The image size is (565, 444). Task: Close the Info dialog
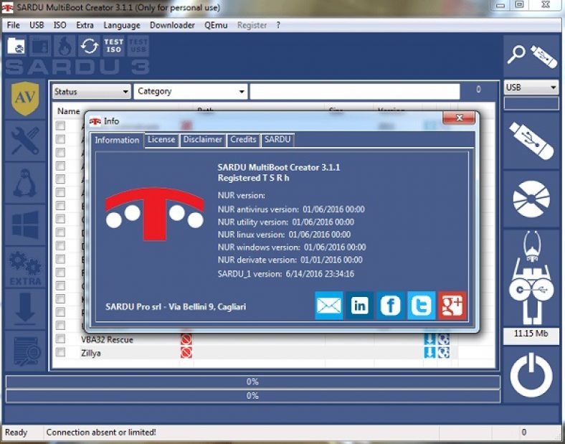point(459,118)
